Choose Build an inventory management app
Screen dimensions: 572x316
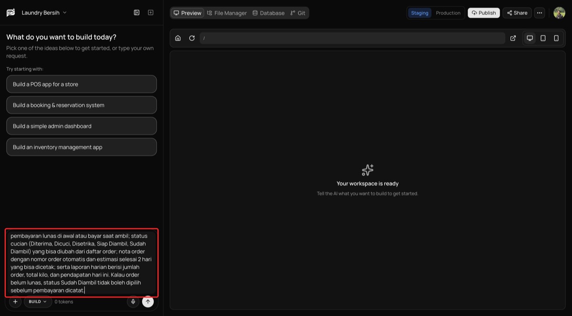82,147
